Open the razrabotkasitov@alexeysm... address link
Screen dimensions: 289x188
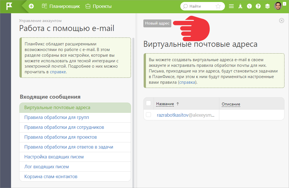click(185, 115)
